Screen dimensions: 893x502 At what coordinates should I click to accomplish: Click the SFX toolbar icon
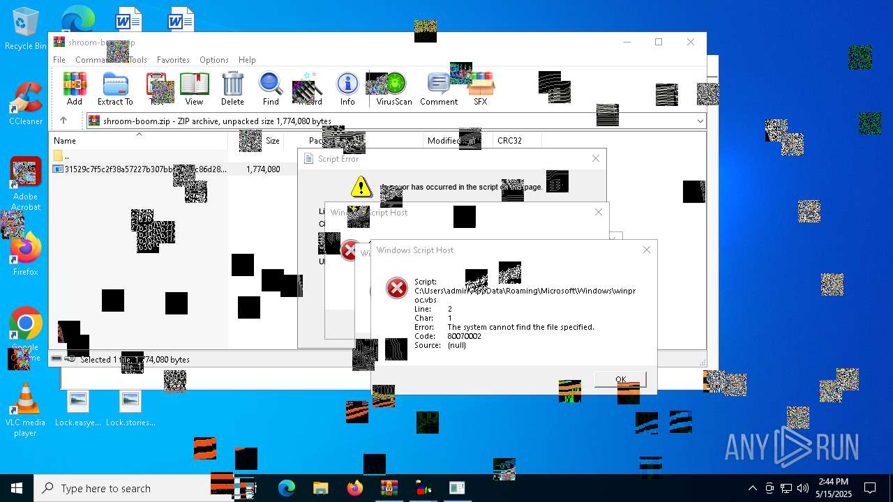[x=481, y=89]
